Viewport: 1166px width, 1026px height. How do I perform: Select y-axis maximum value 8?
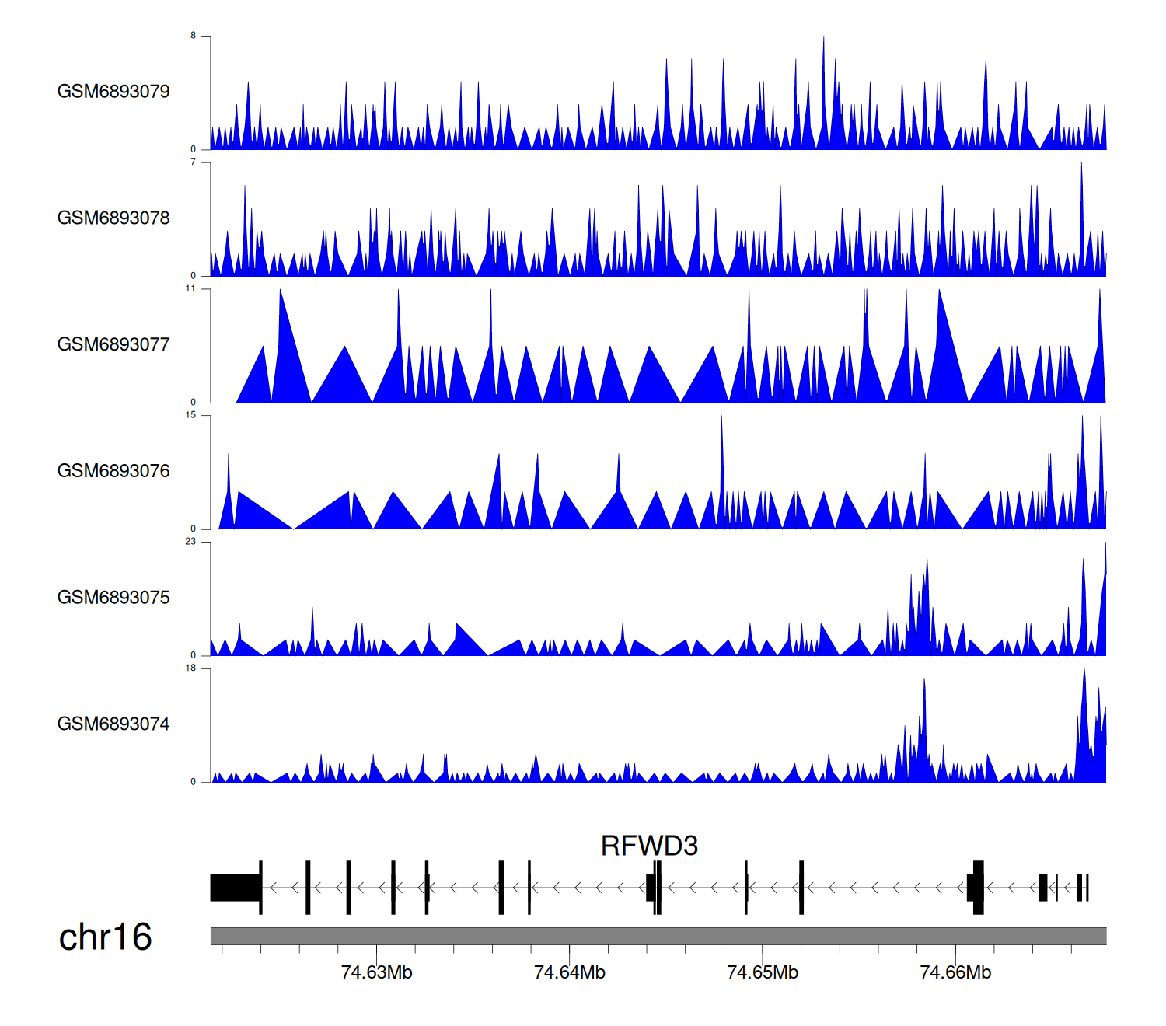click(194, 36)
